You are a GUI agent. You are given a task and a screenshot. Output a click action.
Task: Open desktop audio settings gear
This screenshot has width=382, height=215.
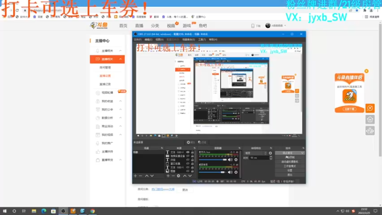pos(236,172)
